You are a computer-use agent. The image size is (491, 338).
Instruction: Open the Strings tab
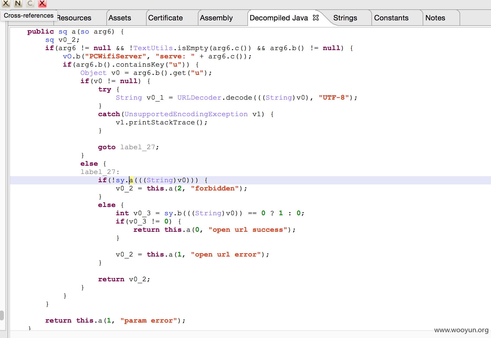pos(345,18)
